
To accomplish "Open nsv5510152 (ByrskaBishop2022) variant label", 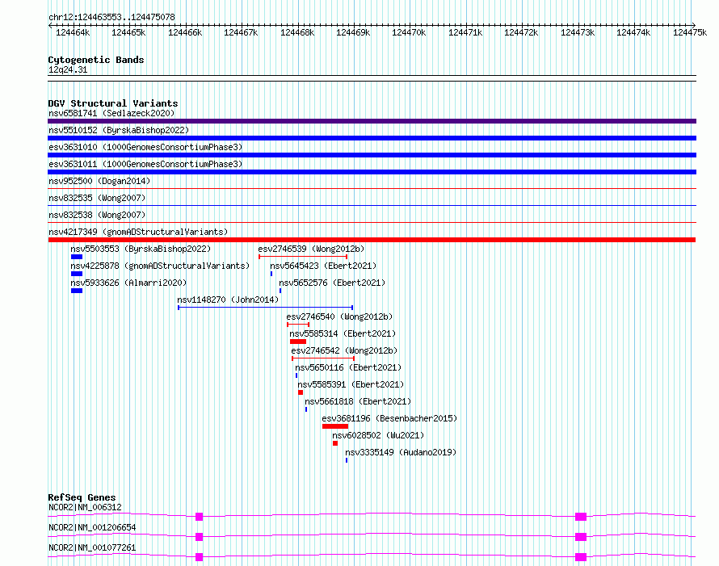I will [119, 130].
